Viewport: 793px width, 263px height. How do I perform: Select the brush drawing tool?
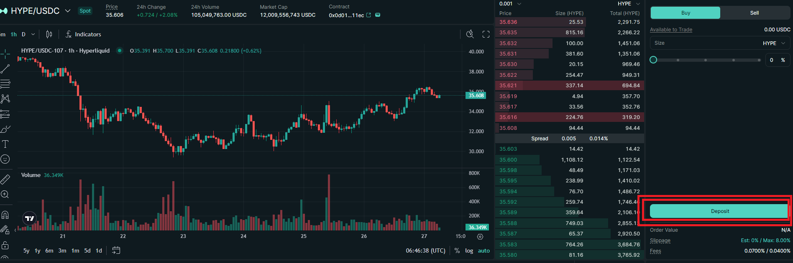[x=5, y=129]
